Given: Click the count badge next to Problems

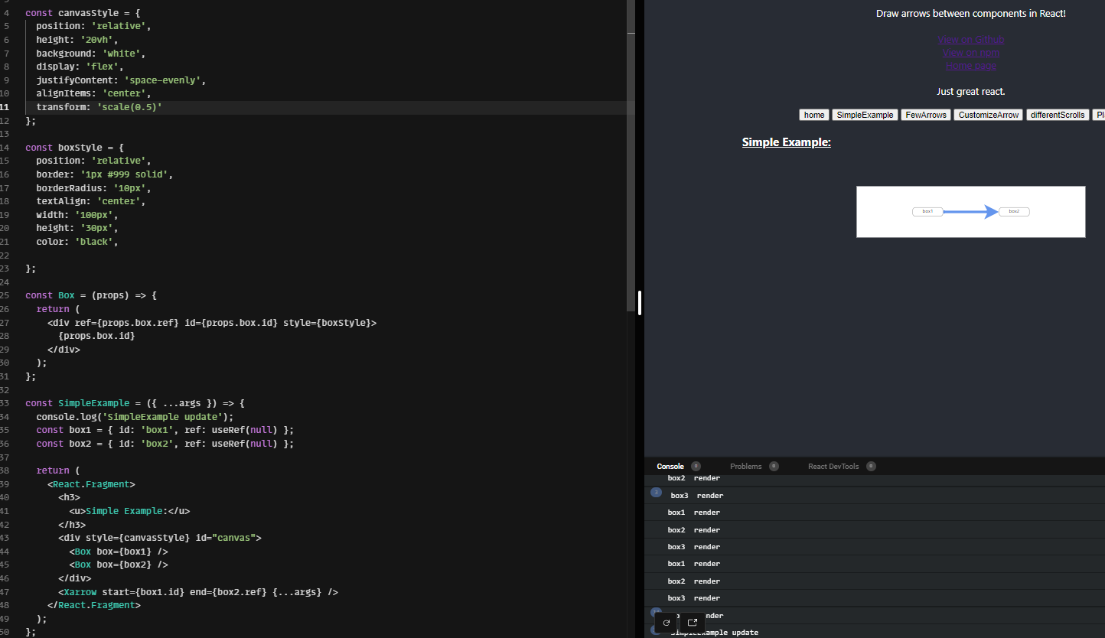Looking at the screenshot, I should pyautogui.click(x=774, y=466).
